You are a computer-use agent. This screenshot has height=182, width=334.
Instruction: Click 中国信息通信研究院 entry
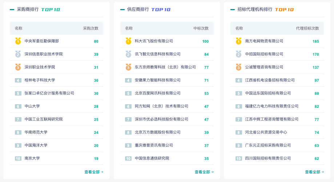[152, 158]
